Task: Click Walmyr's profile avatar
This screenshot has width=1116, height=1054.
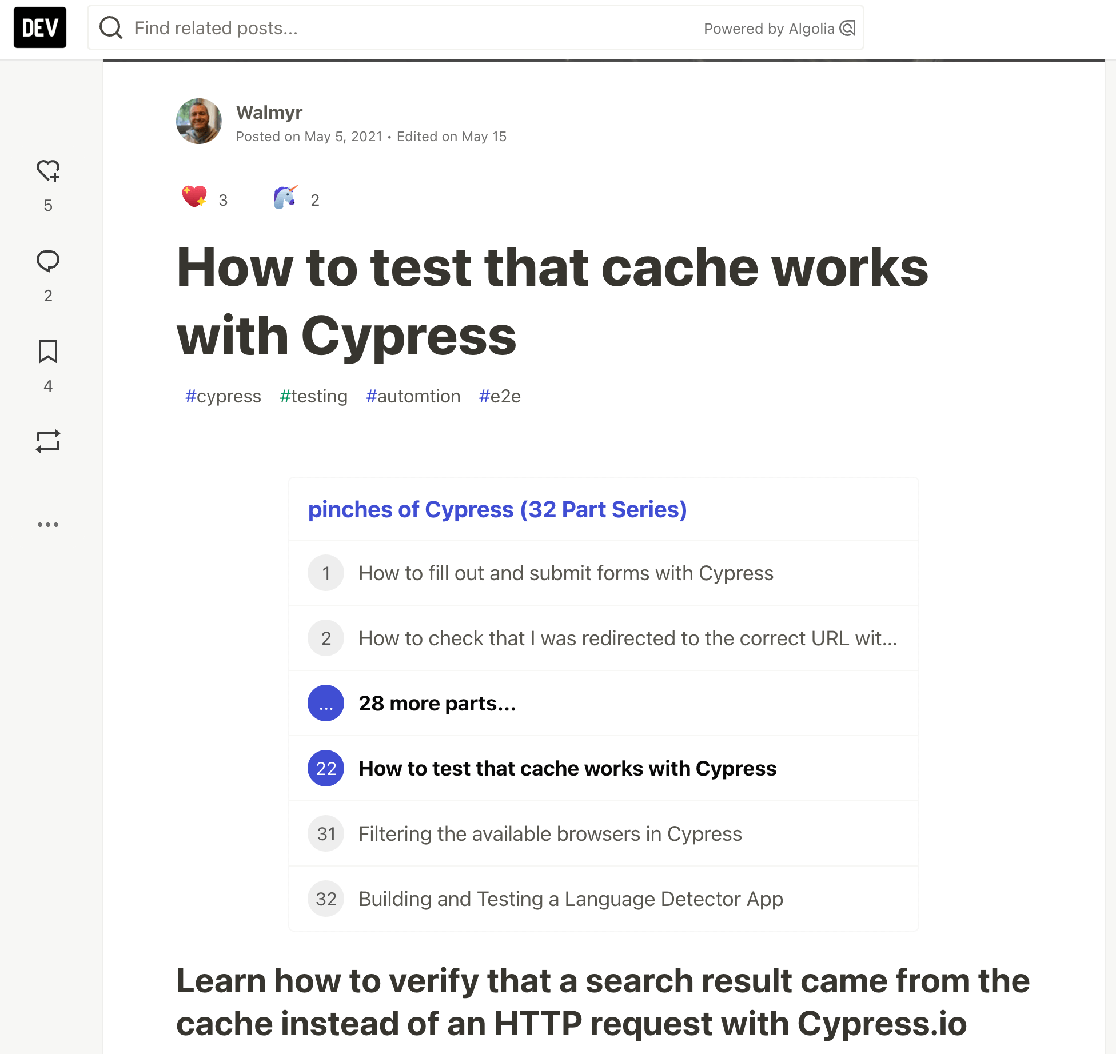Action: (199, 121)
